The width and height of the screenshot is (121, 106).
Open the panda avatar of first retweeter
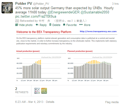click(37, 91)
